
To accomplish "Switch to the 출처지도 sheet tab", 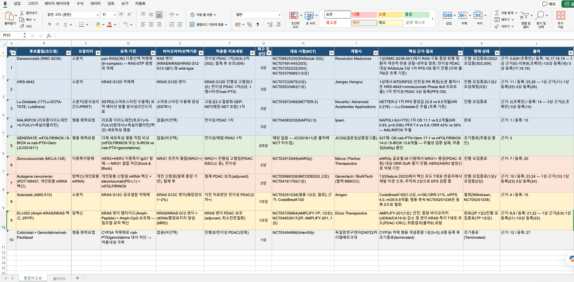I will [59, 278].
